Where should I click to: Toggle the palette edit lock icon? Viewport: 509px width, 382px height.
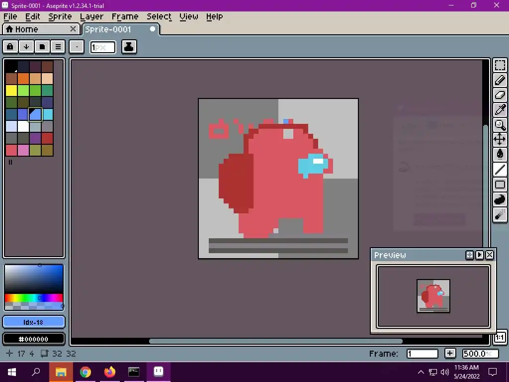[10, 47]
